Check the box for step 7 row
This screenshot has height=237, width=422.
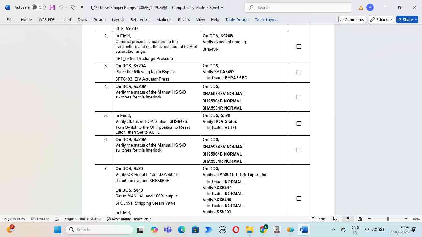tap(299, 199)
